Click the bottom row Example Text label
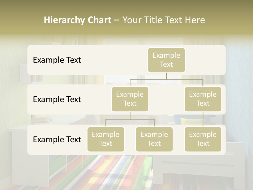253x190 pixels. coord(57,140)
